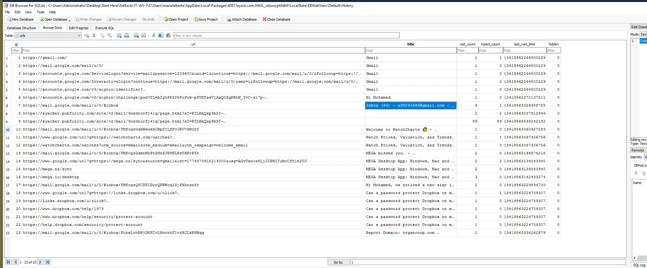Sort by the id column header
Viewport: 647px width, 268px height.
click(x=16, y=44)
